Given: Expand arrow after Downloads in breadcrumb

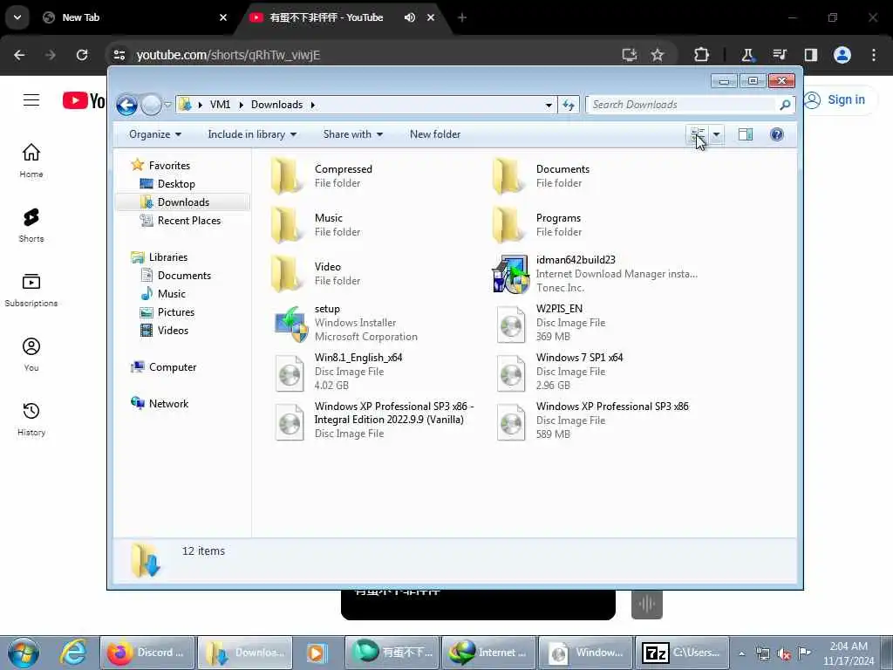Looking at the screenshot, I should pos(313,105).
